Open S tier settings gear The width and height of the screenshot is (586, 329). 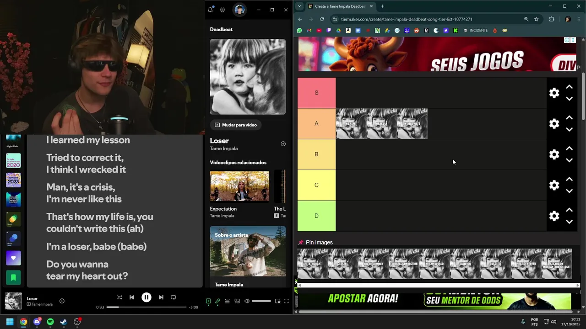click(x=554, y=93)
